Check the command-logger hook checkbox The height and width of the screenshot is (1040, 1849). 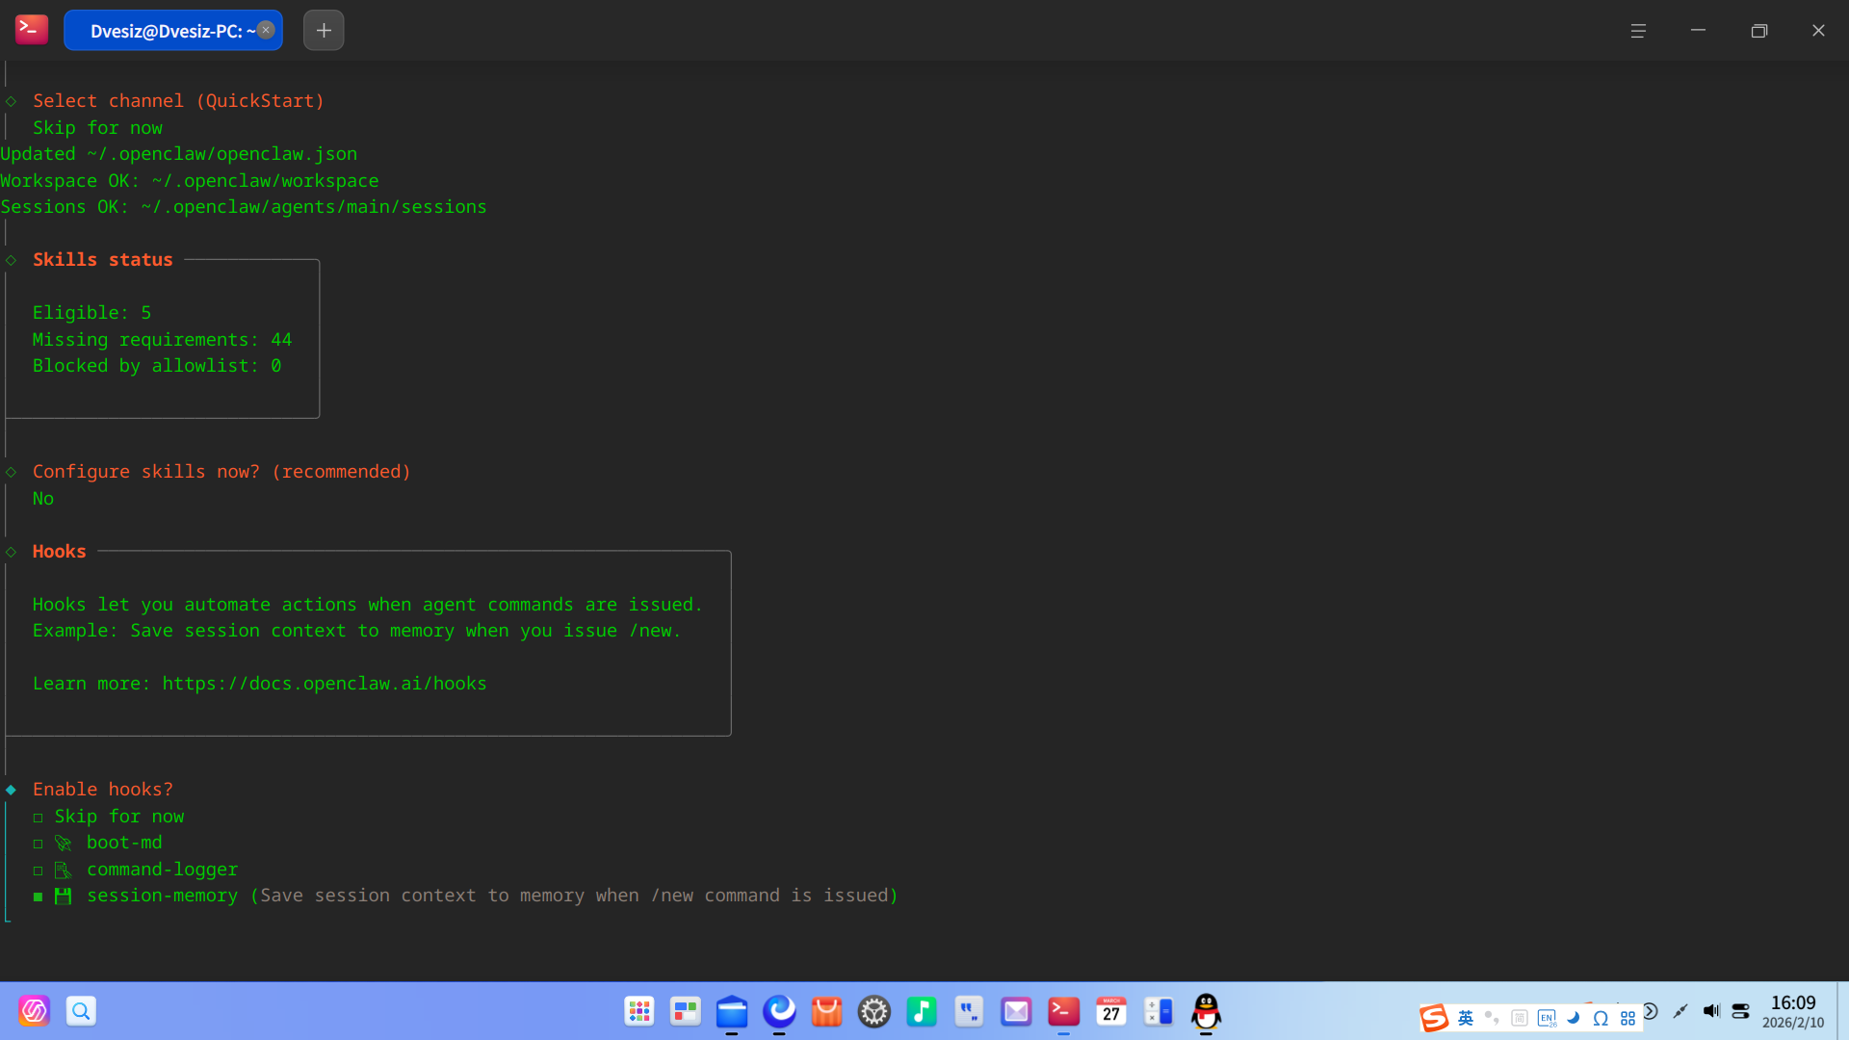click(39, 870)
